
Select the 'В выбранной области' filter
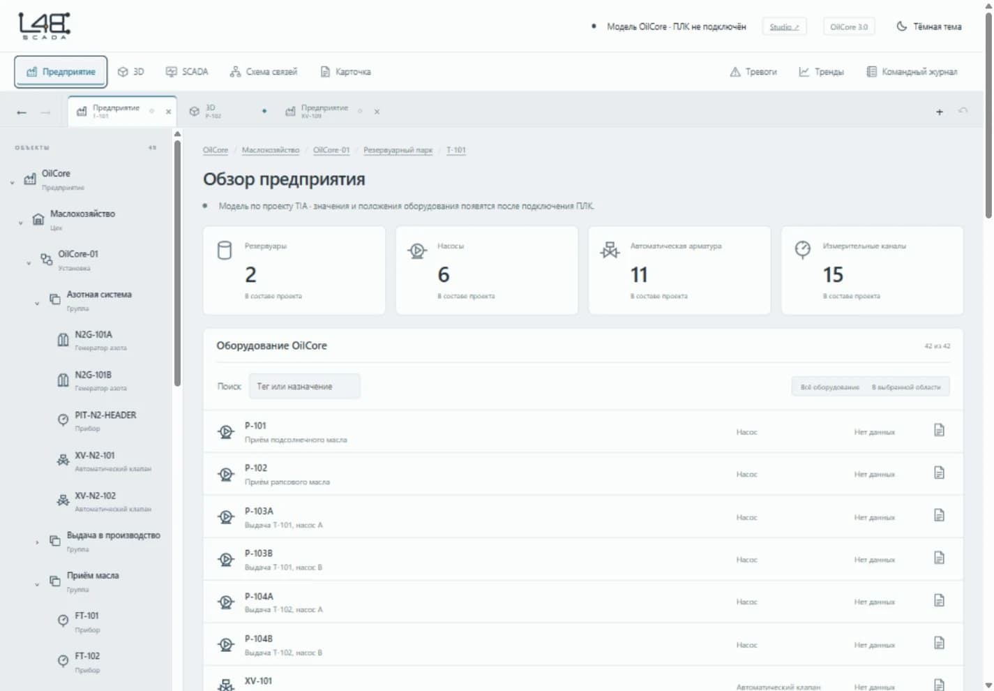coord(906,387)
